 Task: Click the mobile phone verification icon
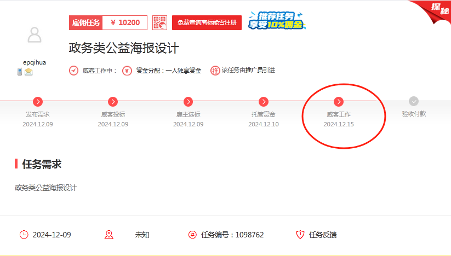20,72
